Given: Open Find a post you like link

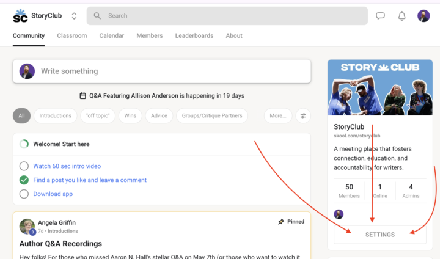Looking at the screenshot, I should click(90, 180).
